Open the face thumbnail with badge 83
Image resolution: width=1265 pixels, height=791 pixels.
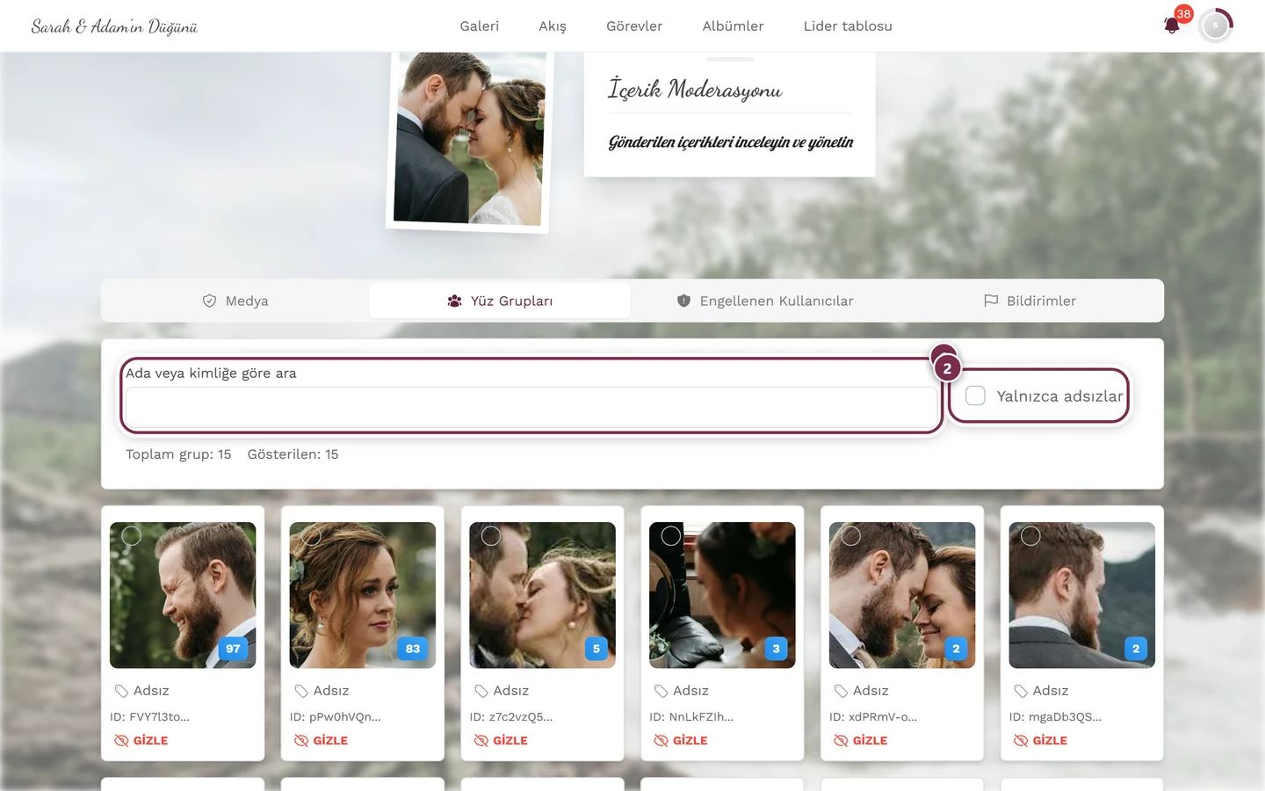pyautogui.click(x=363, y=595)
